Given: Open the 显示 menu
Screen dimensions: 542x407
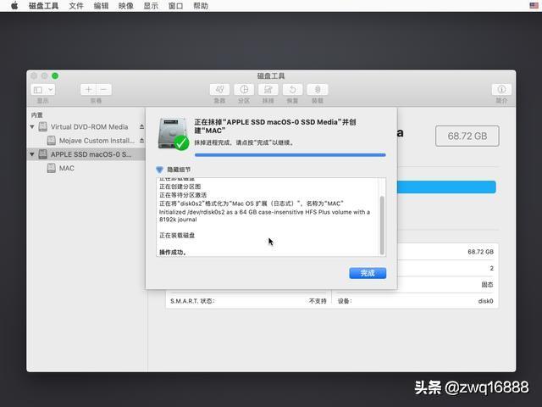Looking at the screenshot, I should (x=151, y=6).
